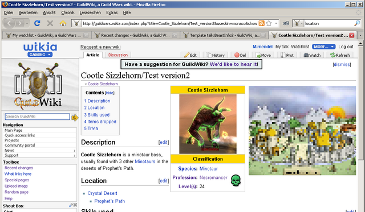
Task: Open the page History action
Action: point(216,55)
